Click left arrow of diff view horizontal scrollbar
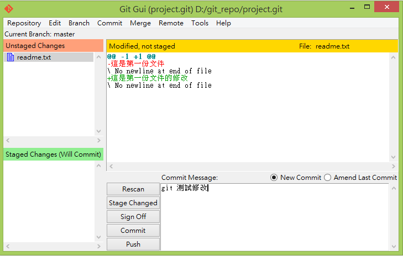The image size is (403, 256). coord(111,166)
